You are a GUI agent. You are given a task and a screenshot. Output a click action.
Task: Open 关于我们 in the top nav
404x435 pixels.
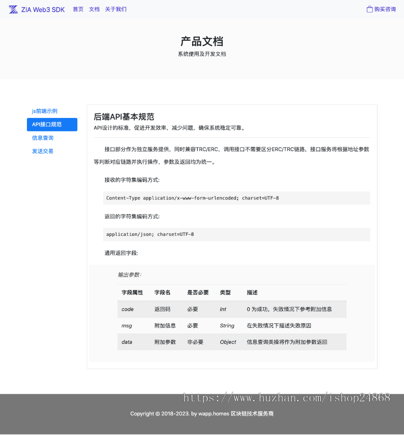point(116,9)
